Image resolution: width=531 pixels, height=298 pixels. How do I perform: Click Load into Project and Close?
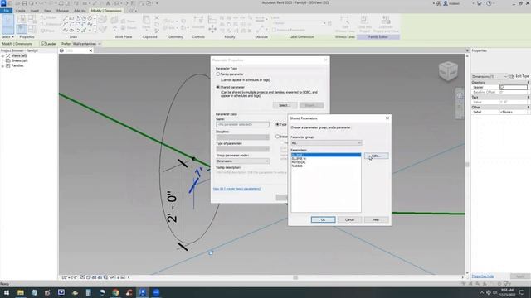tap(386, 24)
